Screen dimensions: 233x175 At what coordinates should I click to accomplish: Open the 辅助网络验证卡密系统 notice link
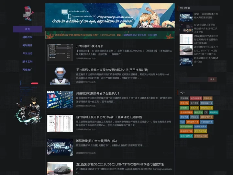click(135, 35)
